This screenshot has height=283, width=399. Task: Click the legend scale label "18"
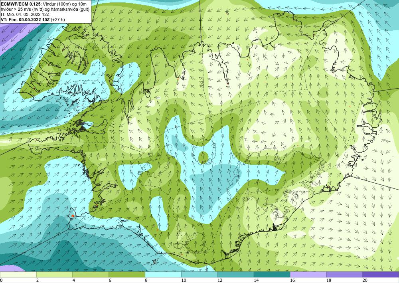(x=328, y=280)
